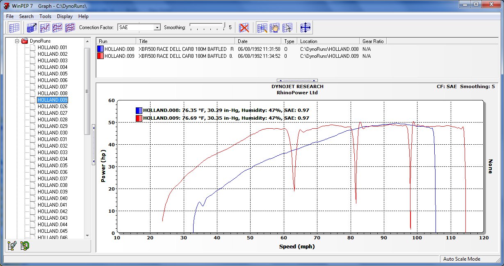
Task: Open the Tools menu
Action: coord(45,16)
